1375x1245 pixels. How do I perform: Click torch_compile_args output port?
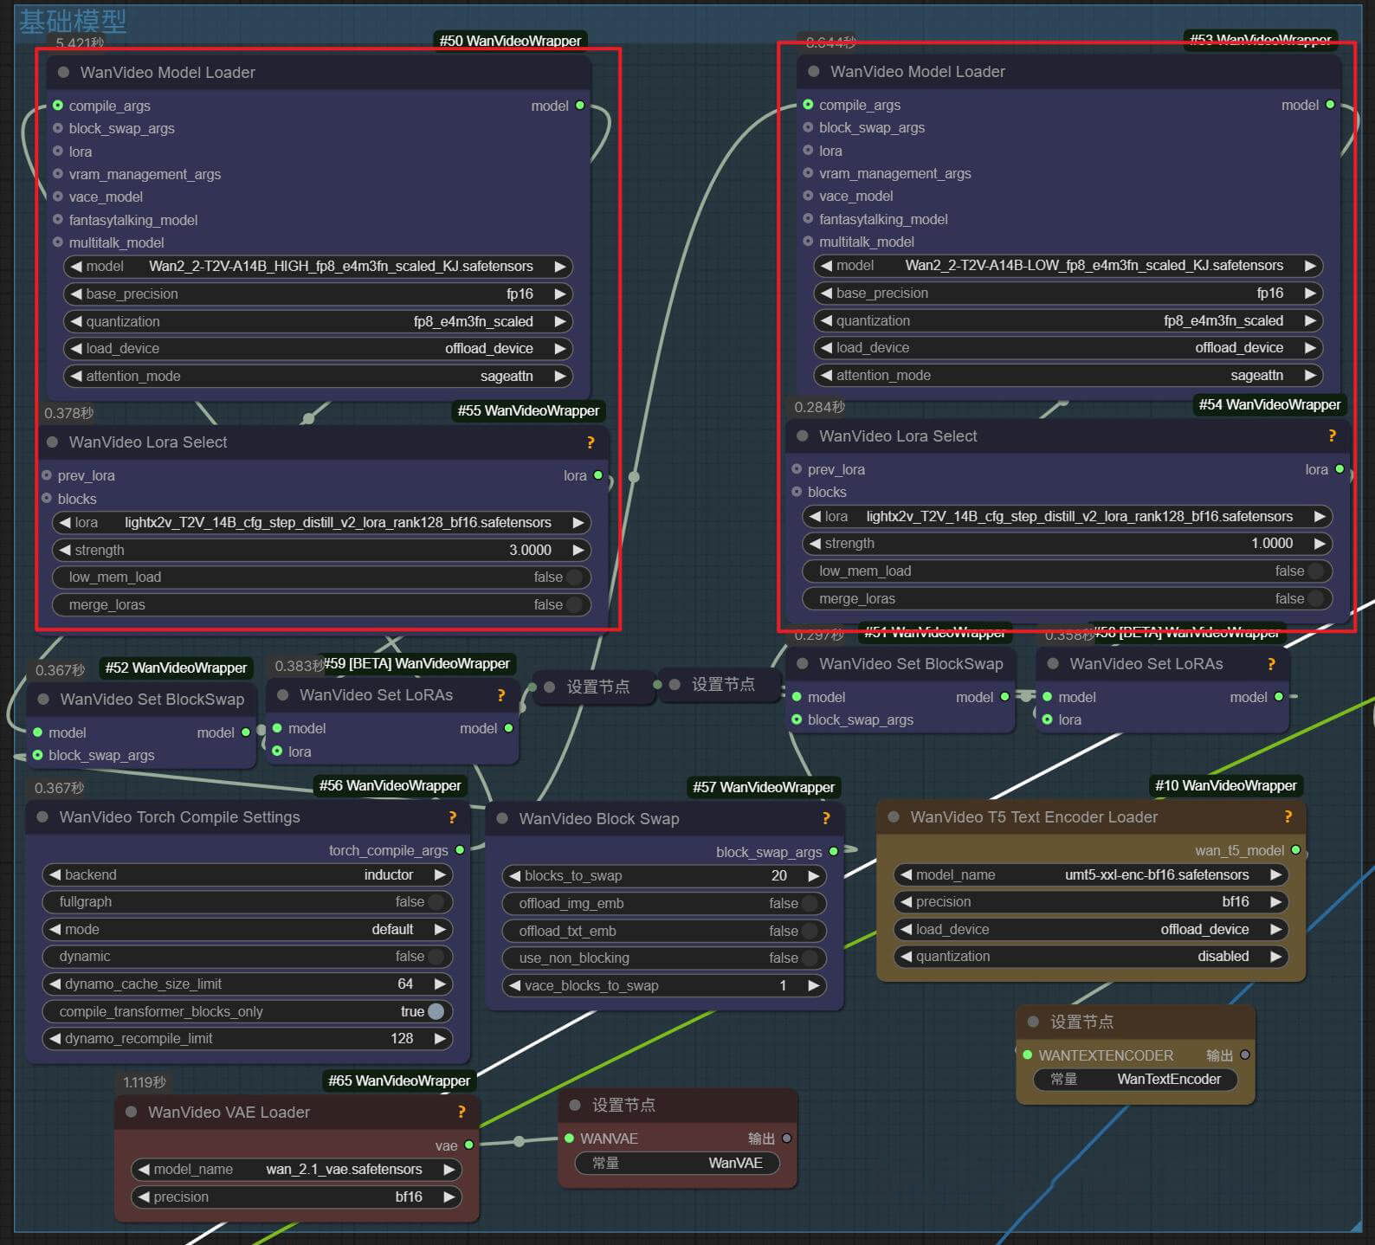pyautogui.click(x=460, y=850)
